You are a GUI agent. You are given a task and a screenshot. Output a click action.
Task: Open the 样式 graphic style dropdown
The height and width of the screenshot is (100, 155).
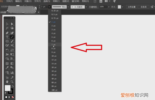(122, 7)
